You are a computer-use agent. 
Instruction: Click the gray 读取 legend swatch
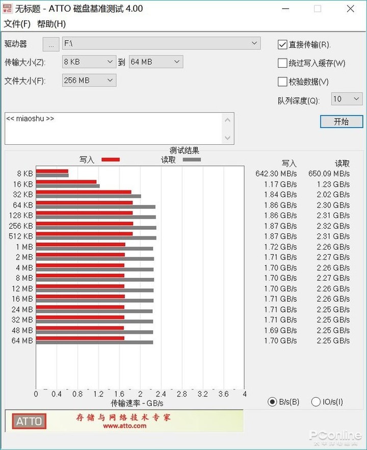click(192, 160)
